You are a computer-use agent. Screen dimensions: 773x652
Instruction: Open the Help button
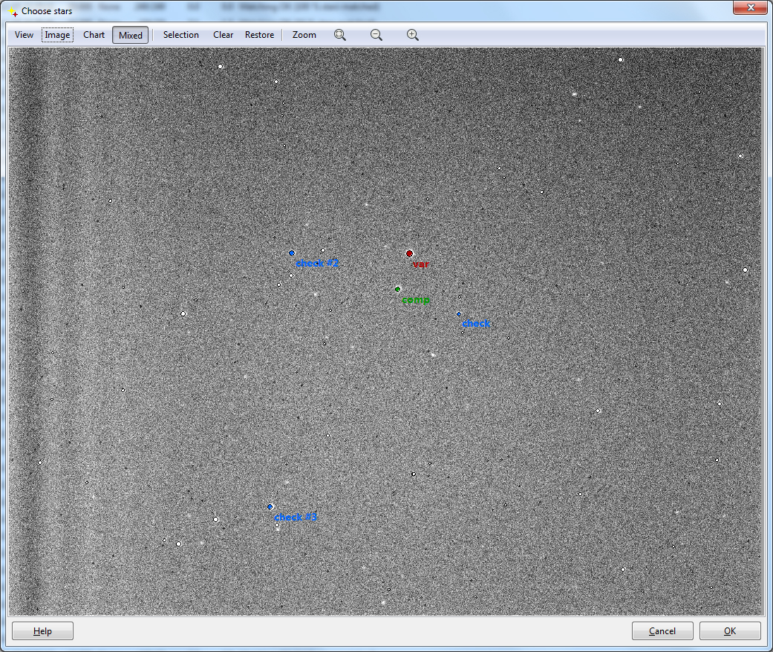tap(42, 631)
